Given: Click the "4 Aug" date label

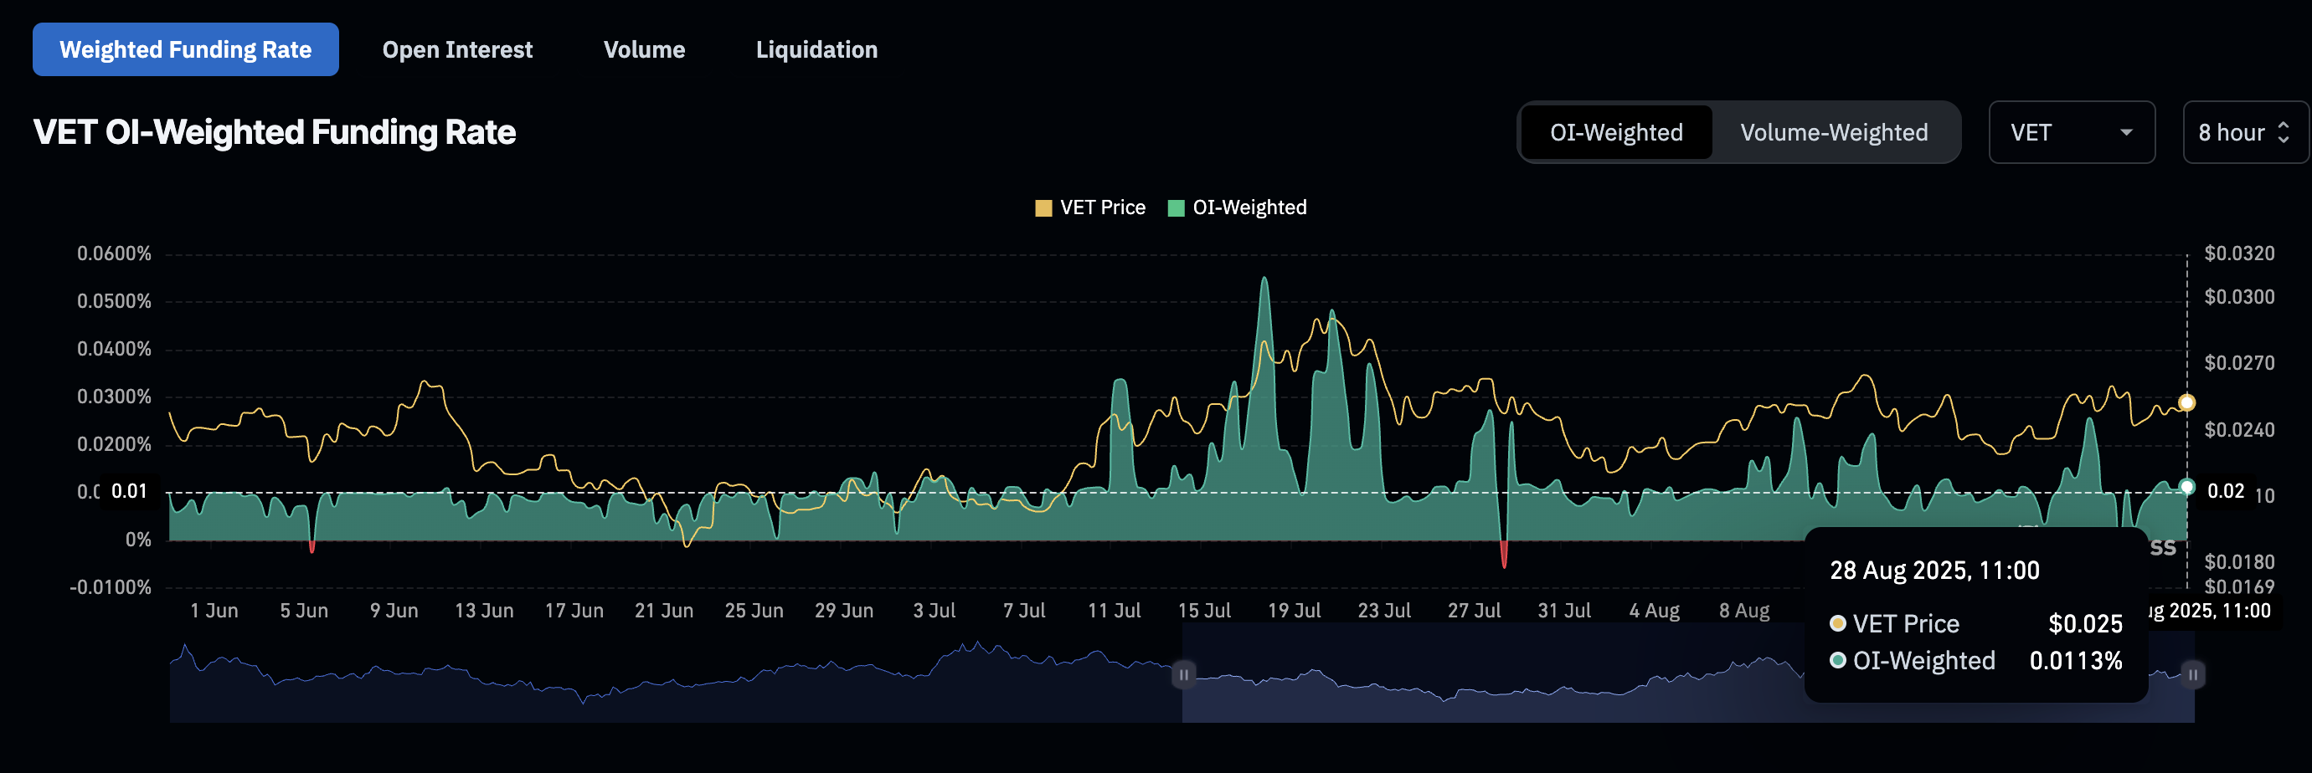Looking at the screenshot, I should pos(1654,611).
